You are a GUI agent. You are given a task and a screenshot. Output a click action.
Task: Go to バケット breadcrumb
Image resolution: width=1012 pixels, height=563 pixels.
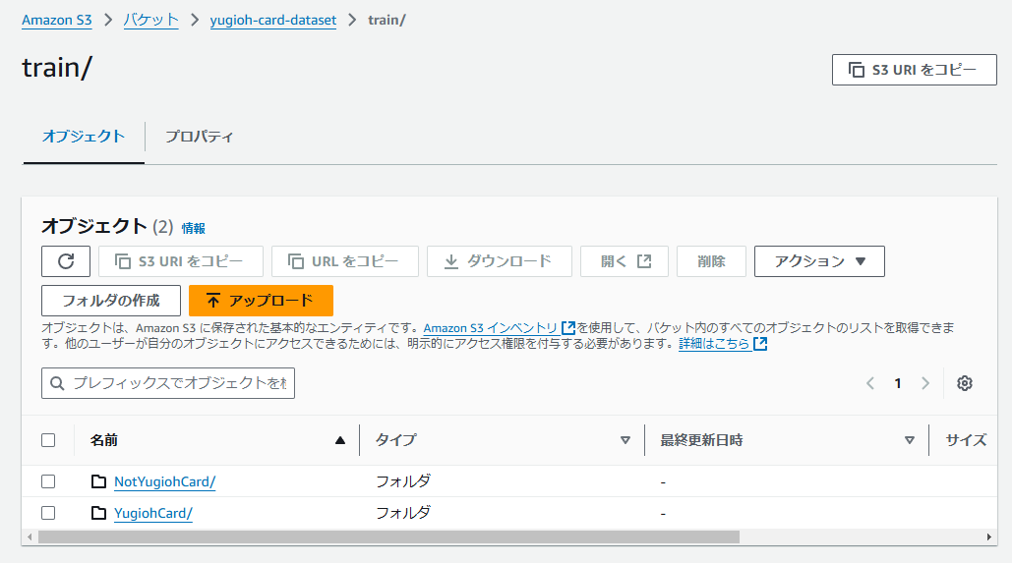[x=151, y=20]
